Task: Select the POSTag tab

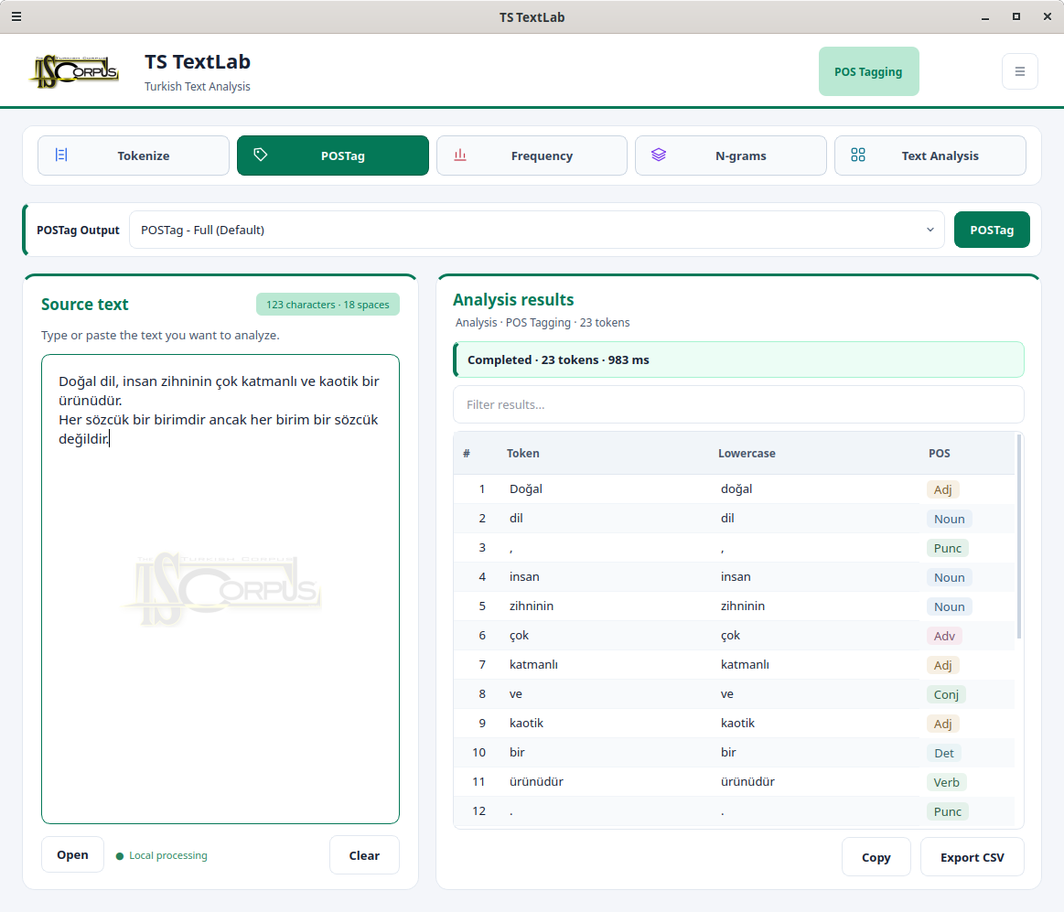Action: [332, 156]
